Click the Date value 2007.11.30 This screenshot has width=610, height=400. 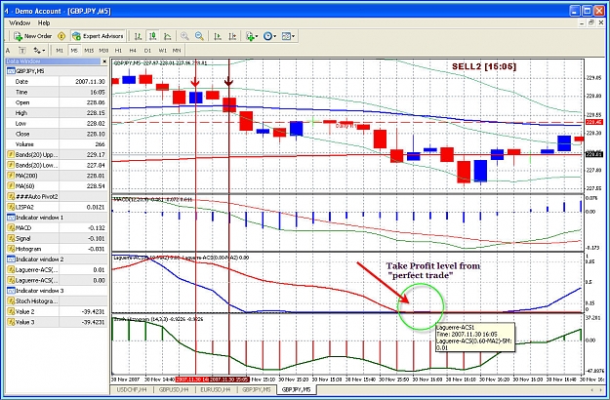(x=90, y=82)
